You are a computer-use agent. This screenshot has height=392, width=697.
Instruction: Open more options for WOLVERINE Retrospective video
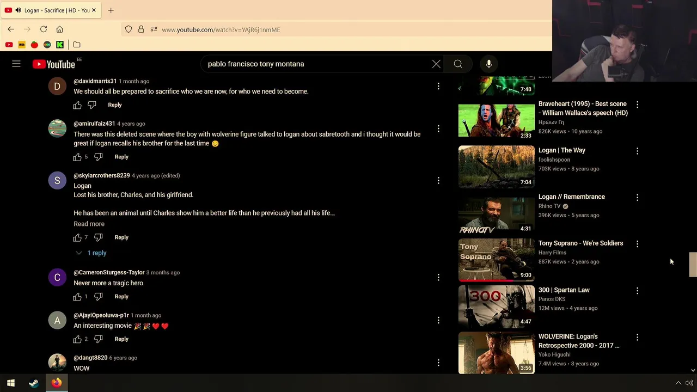coord(637,337)
